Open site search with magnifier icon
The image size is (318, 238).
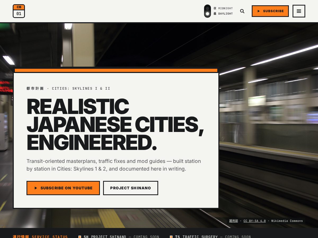(x=242, y=11)
